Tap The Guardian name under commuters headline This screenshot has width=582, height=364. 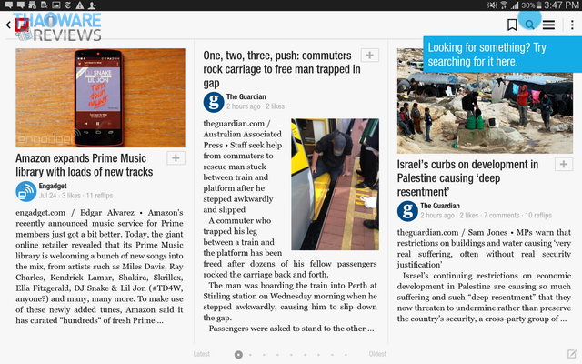[246, 96]
